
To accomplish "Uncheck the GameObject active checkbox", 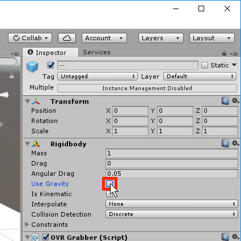I will (50, 65).
